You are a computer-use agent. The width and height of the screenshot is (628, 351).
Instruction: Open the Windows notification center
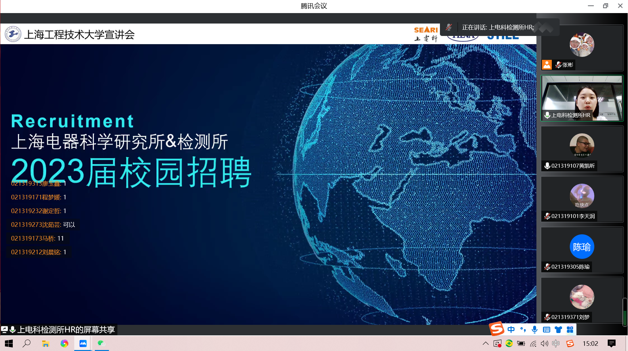coord(611,343)
